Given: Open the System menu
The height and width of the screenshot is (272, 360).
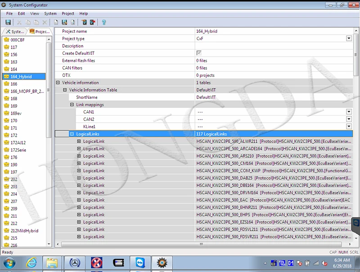Looking at the screenshot, I should coord(50,13).
